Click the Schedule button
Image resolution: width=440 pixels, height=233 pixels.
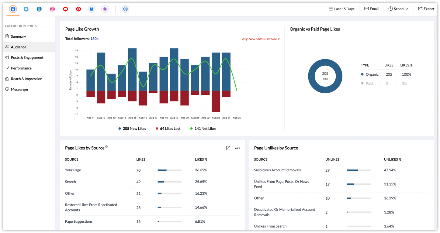coord(398,9)
